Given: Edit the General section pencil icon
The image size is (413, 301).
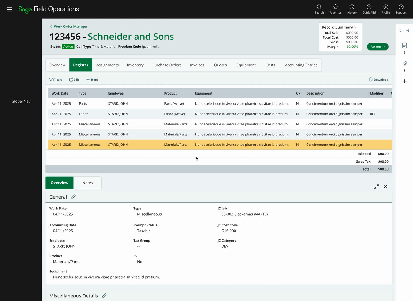Looking at the screenshot, I should 73,197.
